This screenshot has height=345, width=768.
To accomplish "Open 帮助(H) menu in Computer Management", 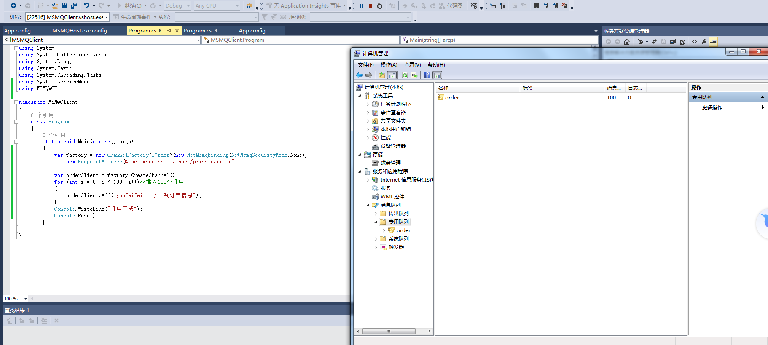I will [x=436, y=65].
